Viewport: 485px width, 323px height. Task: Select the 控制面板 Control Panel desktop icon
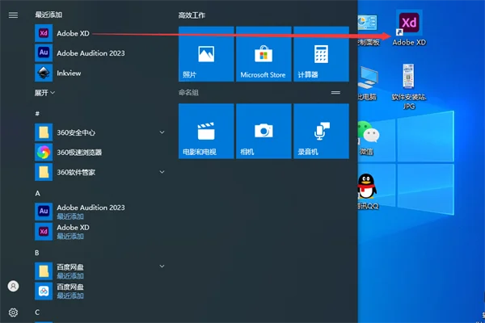point(368,30)
